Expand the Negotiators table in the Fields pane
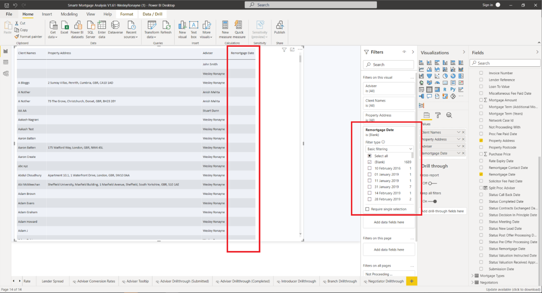 [x=473, y=282]
